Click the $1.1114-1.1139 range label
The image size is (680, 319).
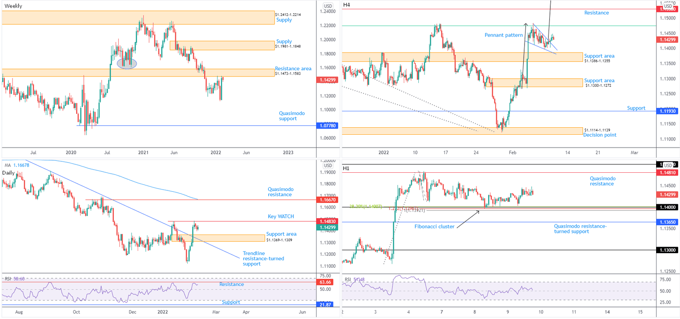pos(597,130)
